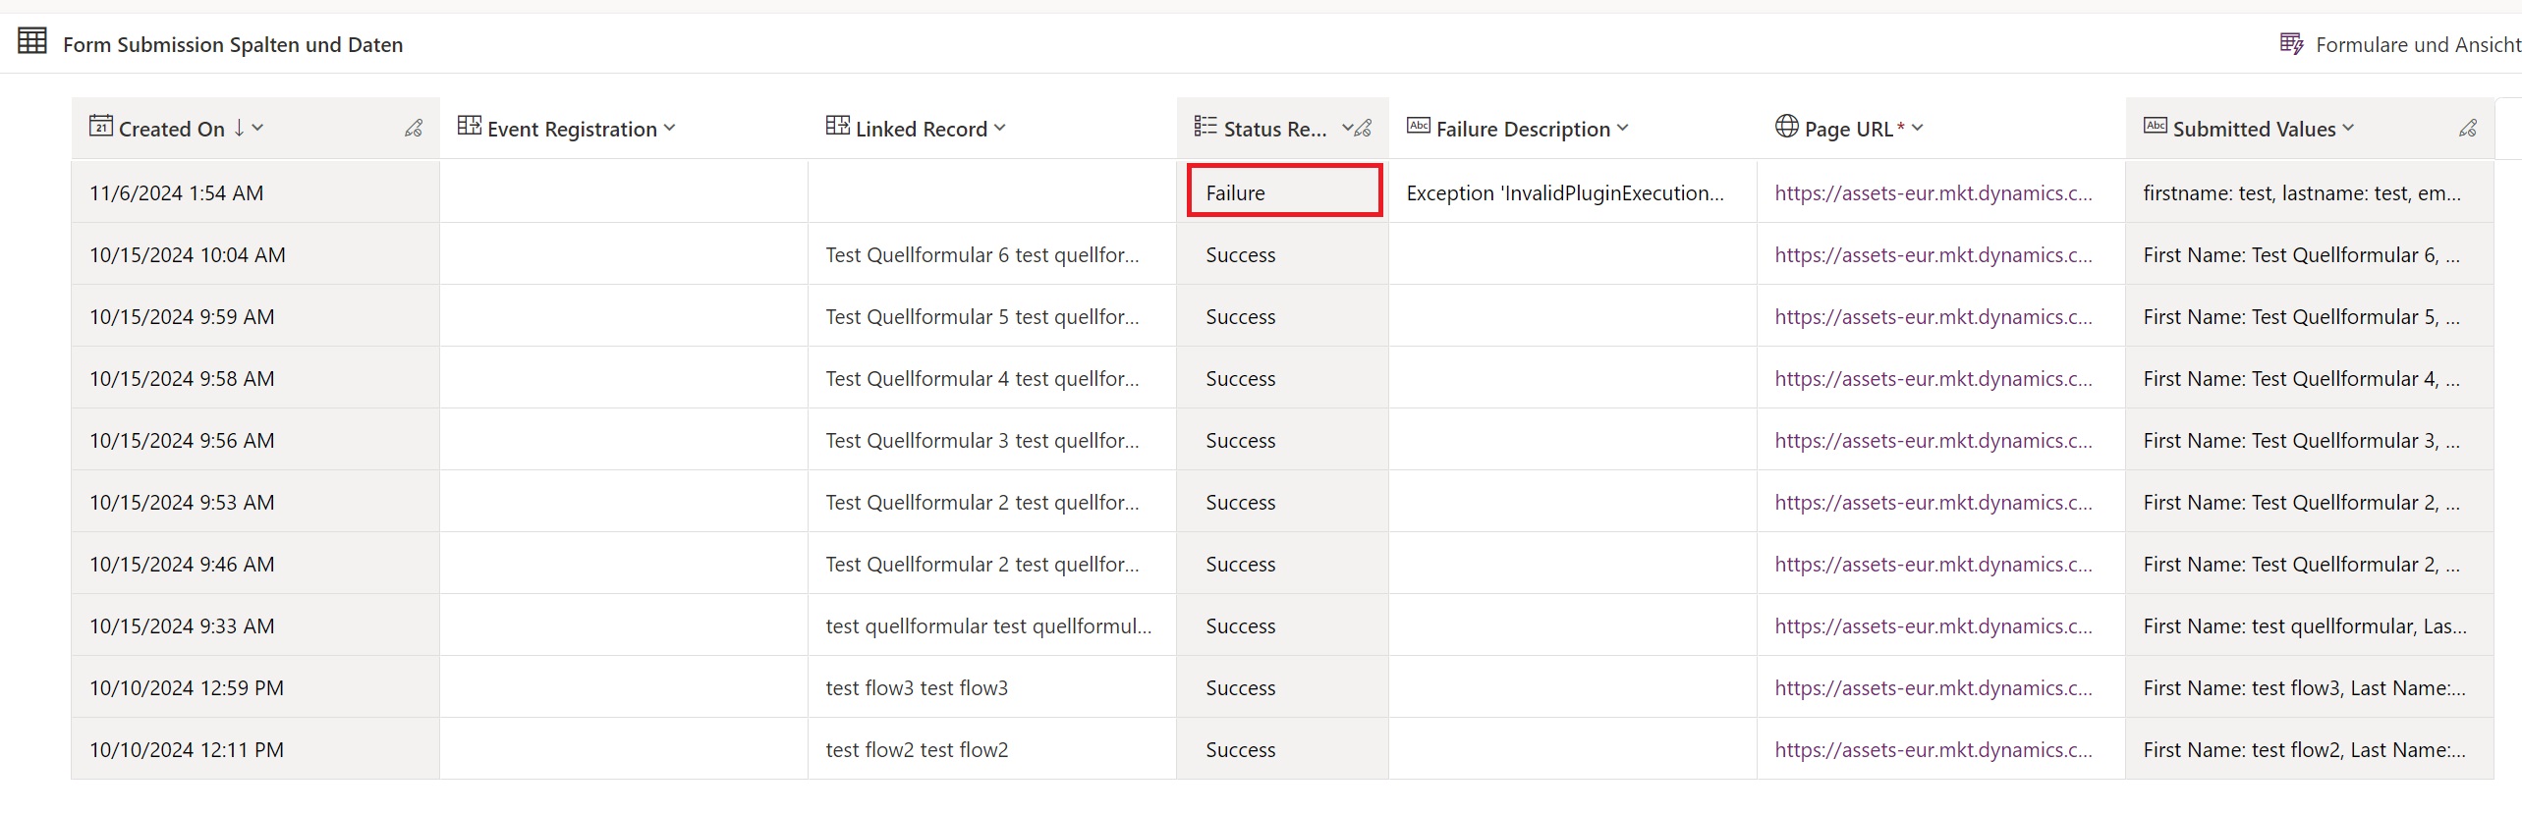Click the Formulare und Ansicht forms icon
This screenshot has height=815, width=2522.
(x=2291, y=44)
